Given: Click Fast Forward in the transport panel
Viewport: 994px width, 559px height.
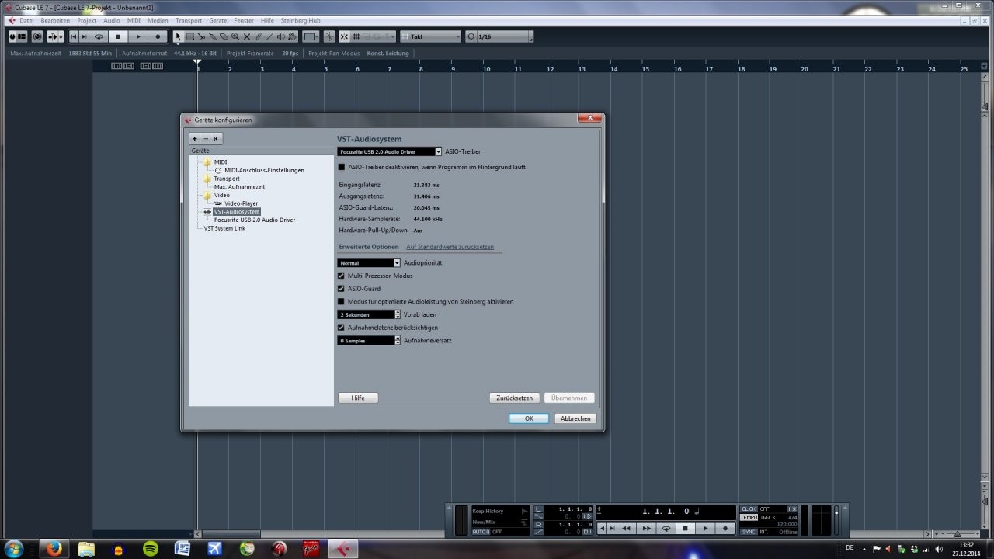Looking at the screenshot, I should point(647,529).
